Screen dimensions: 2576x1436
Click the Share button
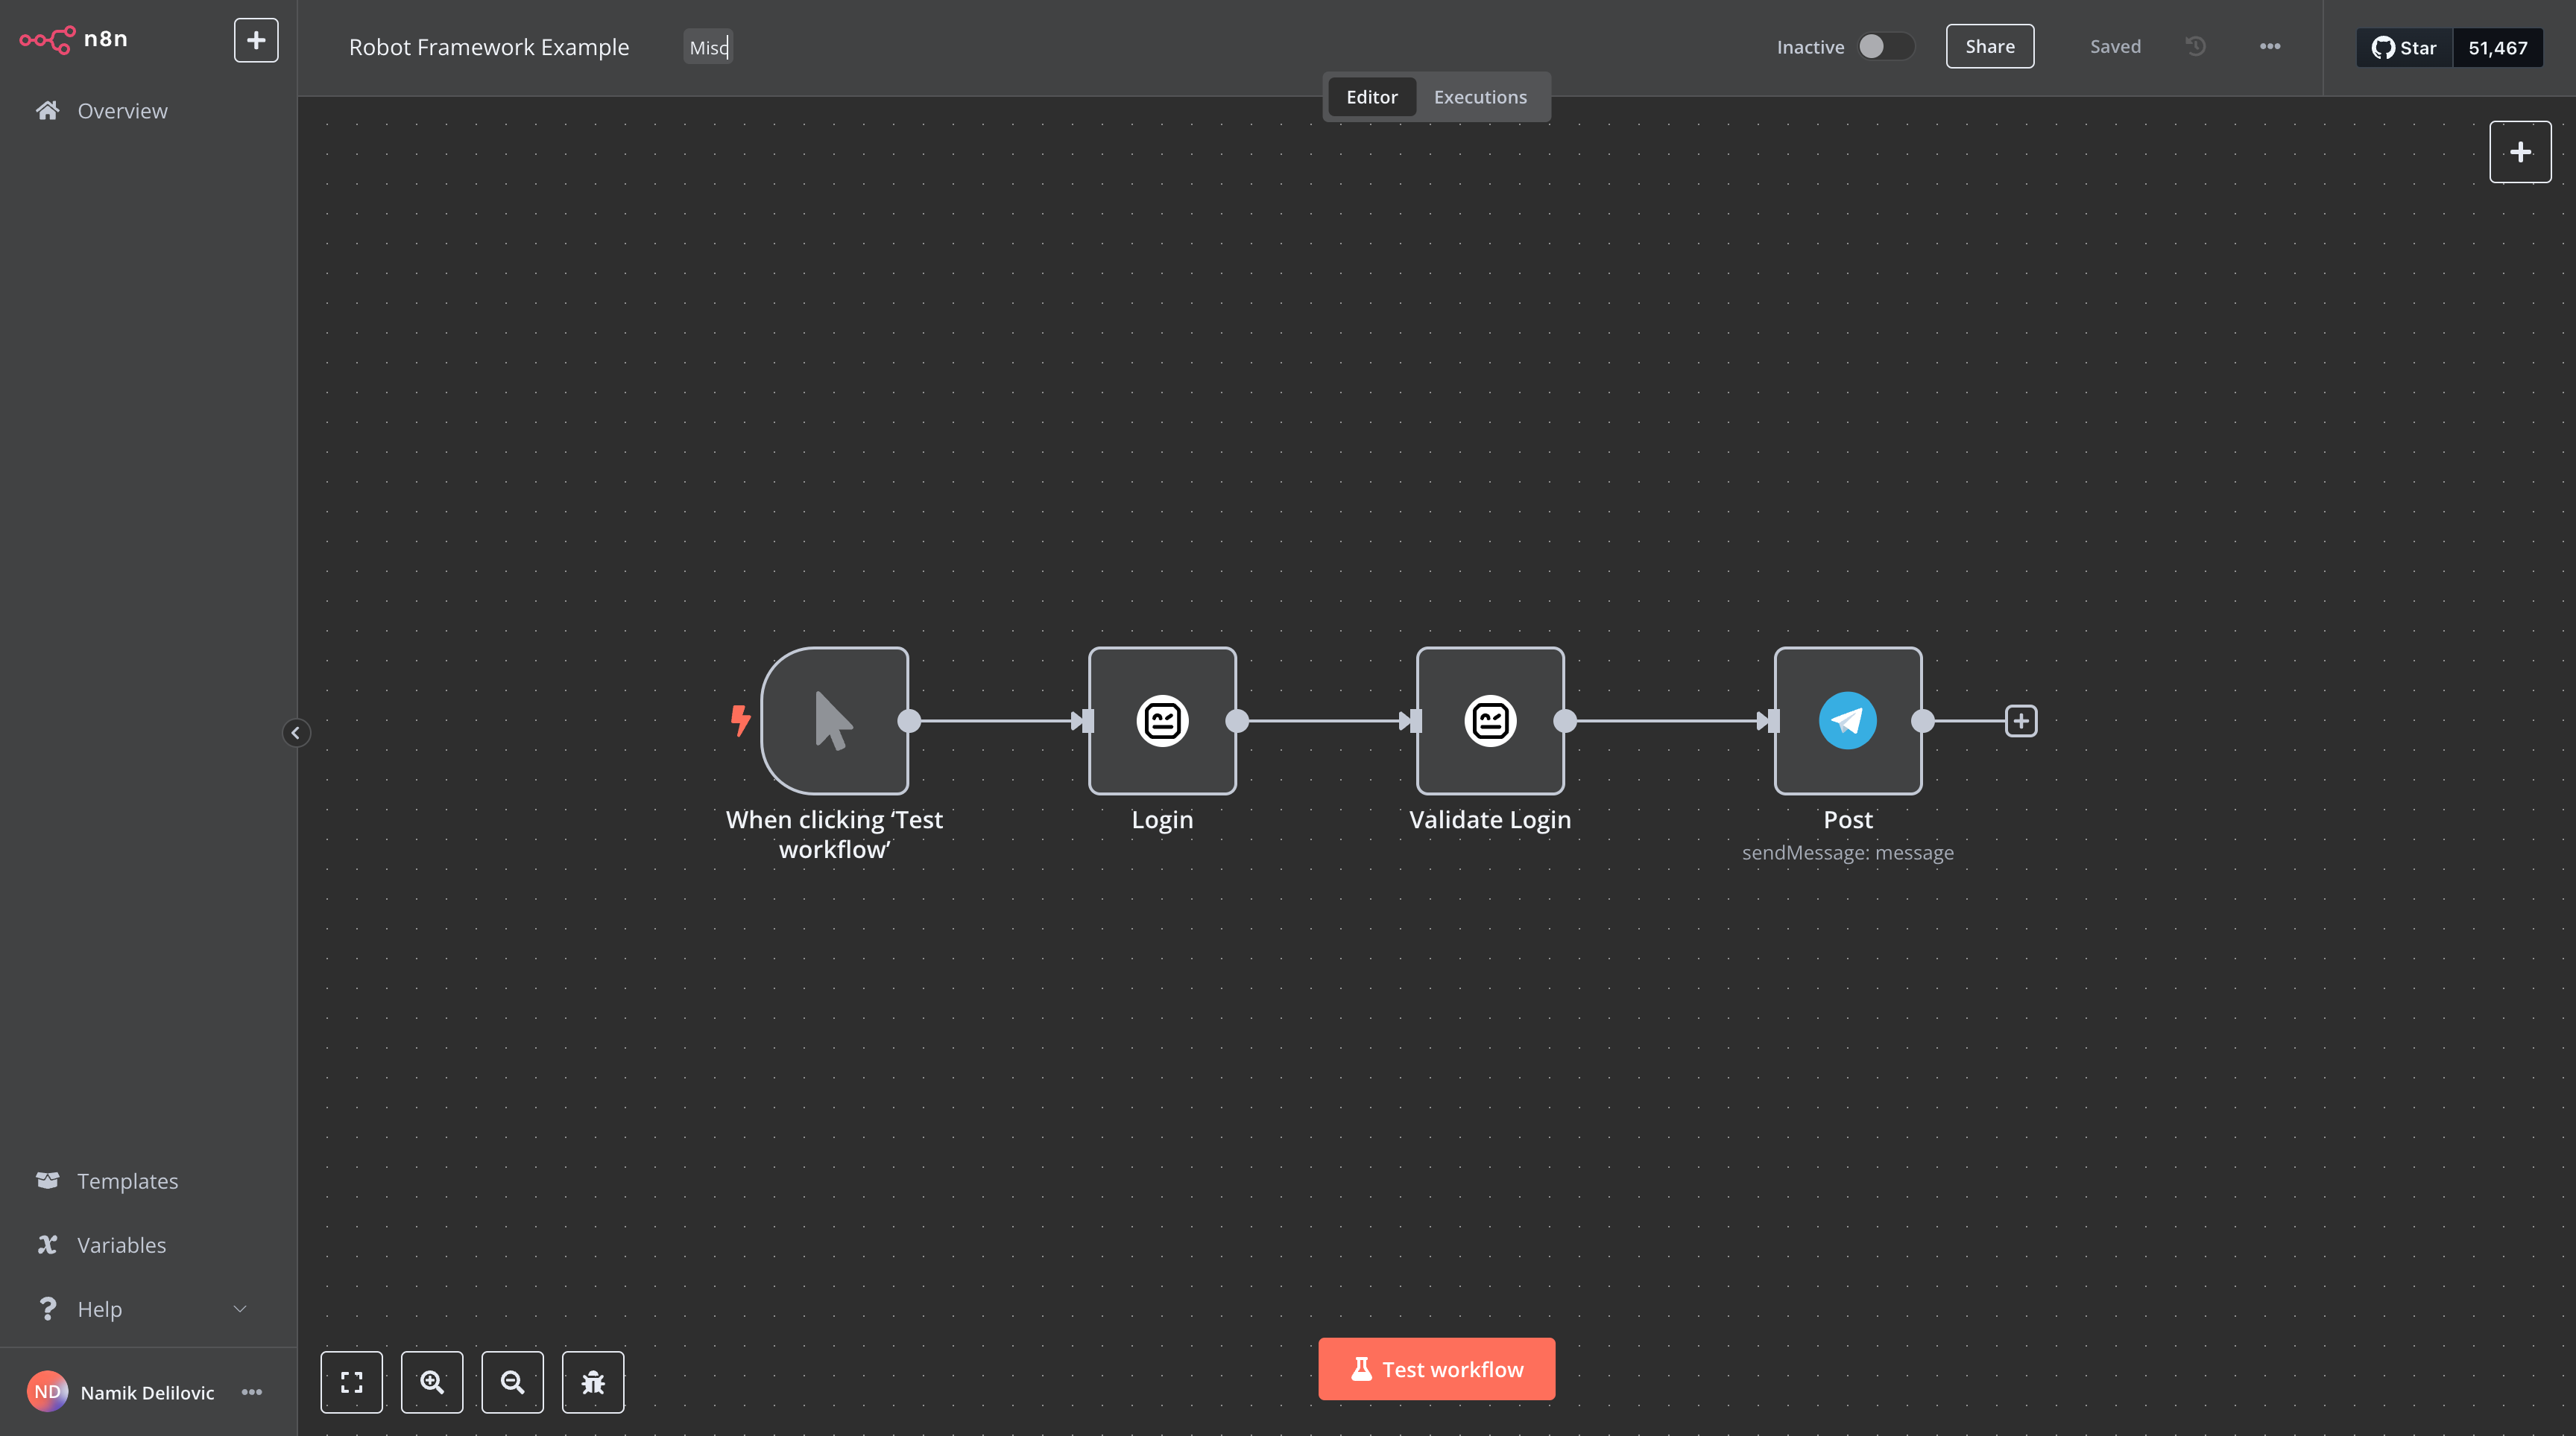[1989, 46]
